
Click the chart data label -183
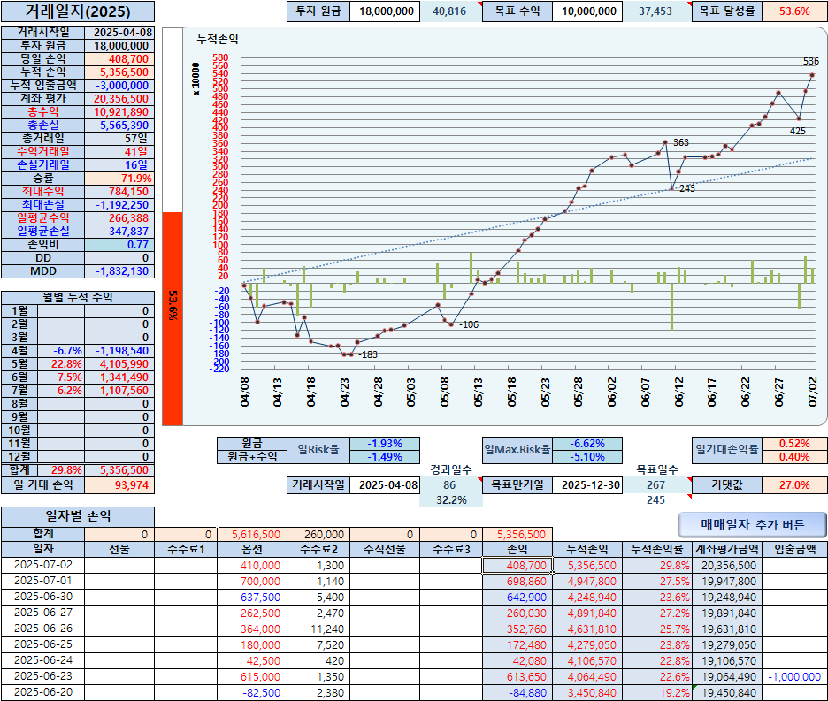click(x=368, y=354)
